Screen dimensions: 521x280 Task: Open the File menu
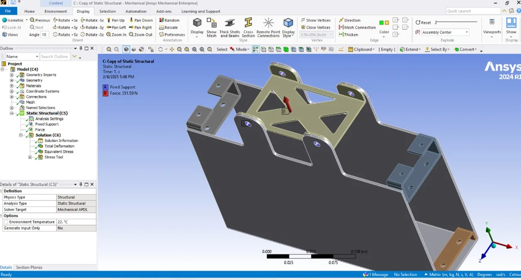click(8, 11)
